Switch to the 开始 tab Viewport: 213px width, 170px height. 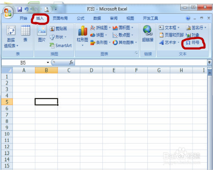click(23, 18)
